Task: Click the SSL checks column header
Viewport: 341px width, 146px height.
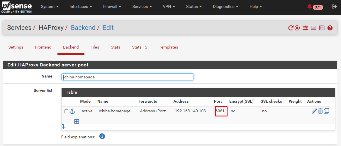Action: pos(272,101)
